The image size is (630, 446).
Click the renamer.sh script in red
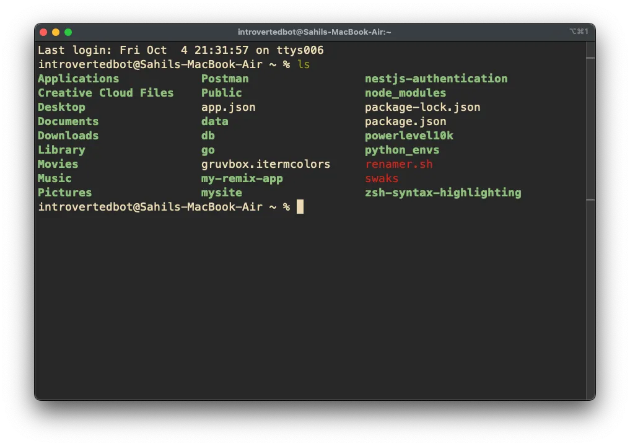pos(398,164)
